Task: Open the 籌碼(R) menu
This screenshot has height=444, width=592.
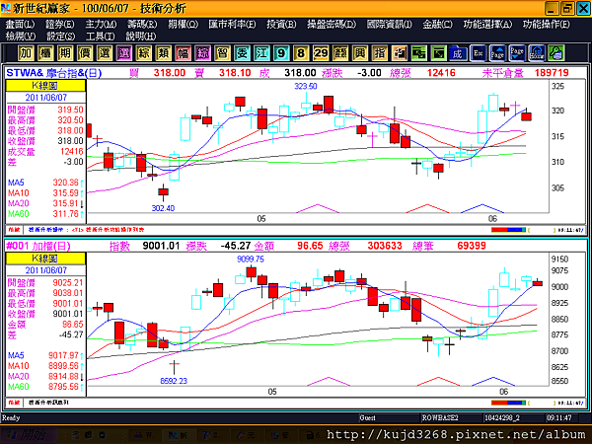Action: (142, 24)
